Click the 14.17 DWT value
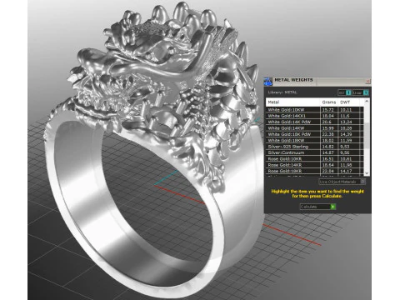400x300 pixels. (346, 171)
